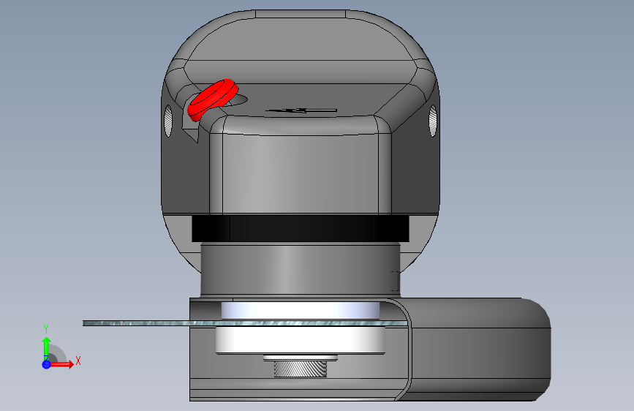Select the pale blue disc above the plate

[x=301, y=311]
